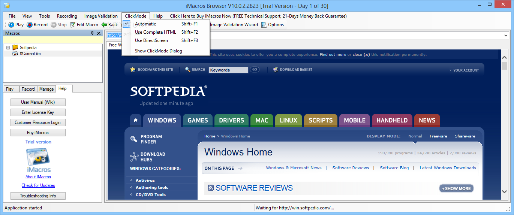Open the Options toolbar item
The width and height of the screenshot is (514, 215).
tap(273, 25)
